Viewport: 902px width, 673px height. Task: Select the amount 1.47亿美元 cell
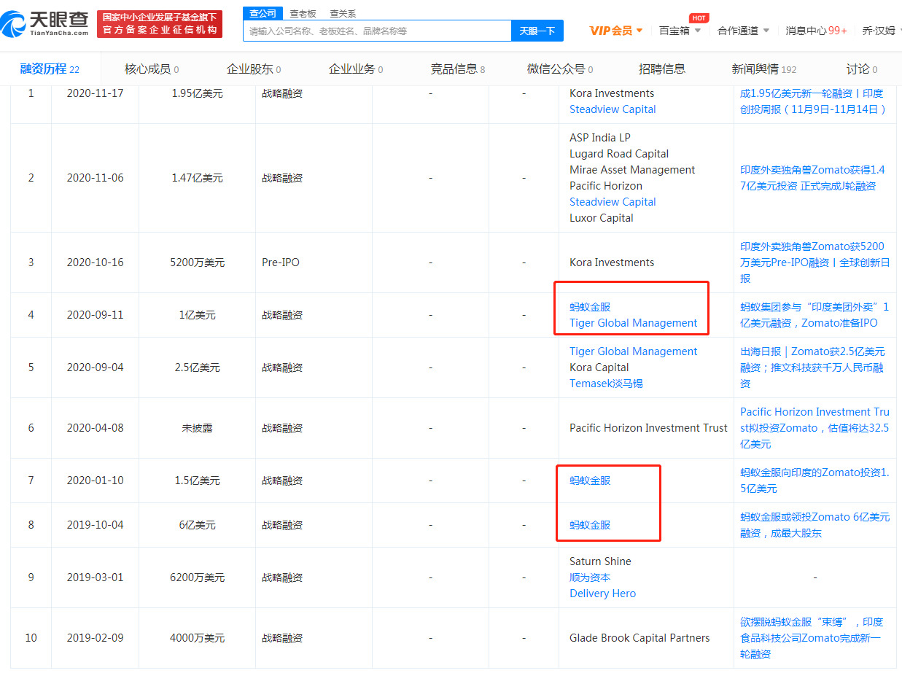(197, 178)
